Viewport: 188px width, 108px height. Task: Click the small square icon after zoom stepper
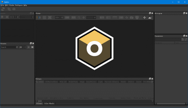pos(62,18)
